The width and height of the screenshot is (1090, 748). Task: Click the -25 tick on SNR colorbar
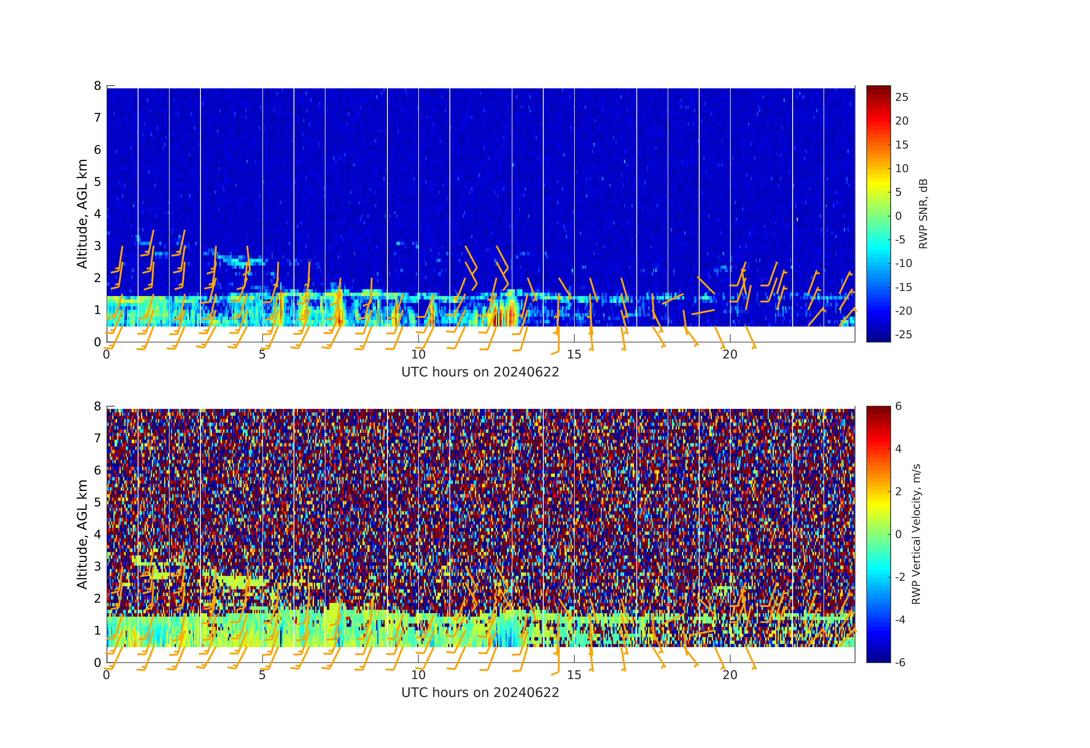[x=903, y=334]
